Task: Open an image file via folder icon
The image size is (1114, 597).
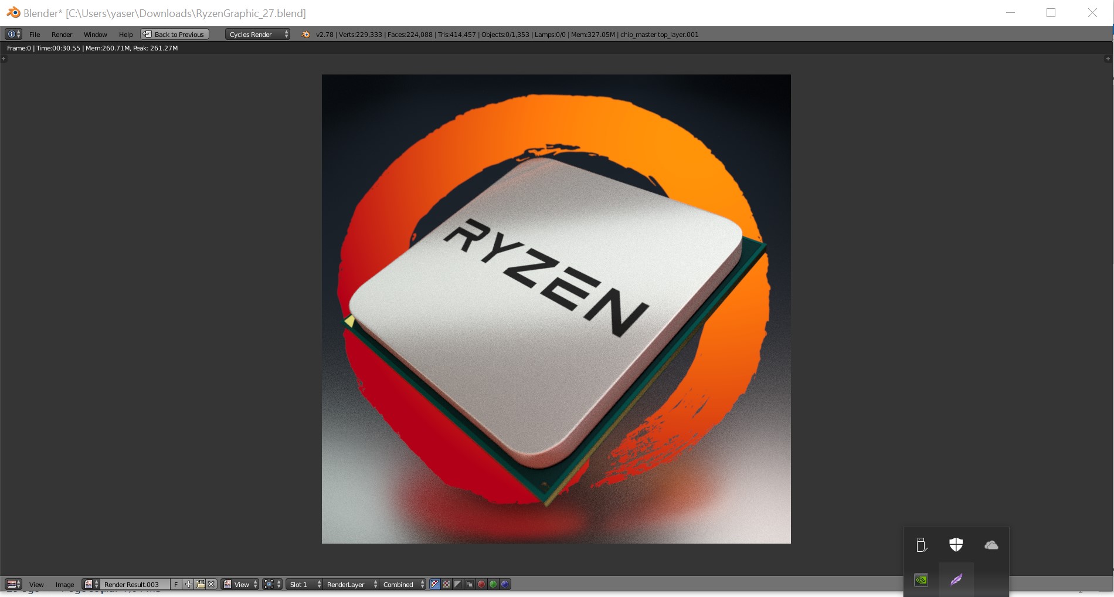Action: [200, 584]
